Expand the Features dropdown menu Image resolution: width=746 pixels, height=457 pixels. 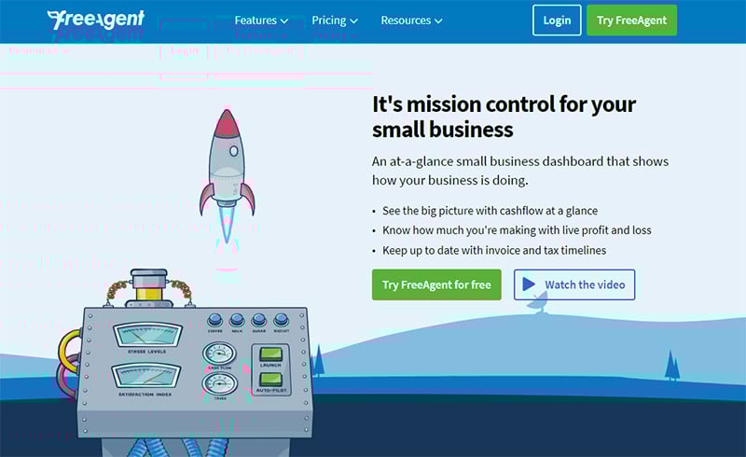tap(261, 21)
